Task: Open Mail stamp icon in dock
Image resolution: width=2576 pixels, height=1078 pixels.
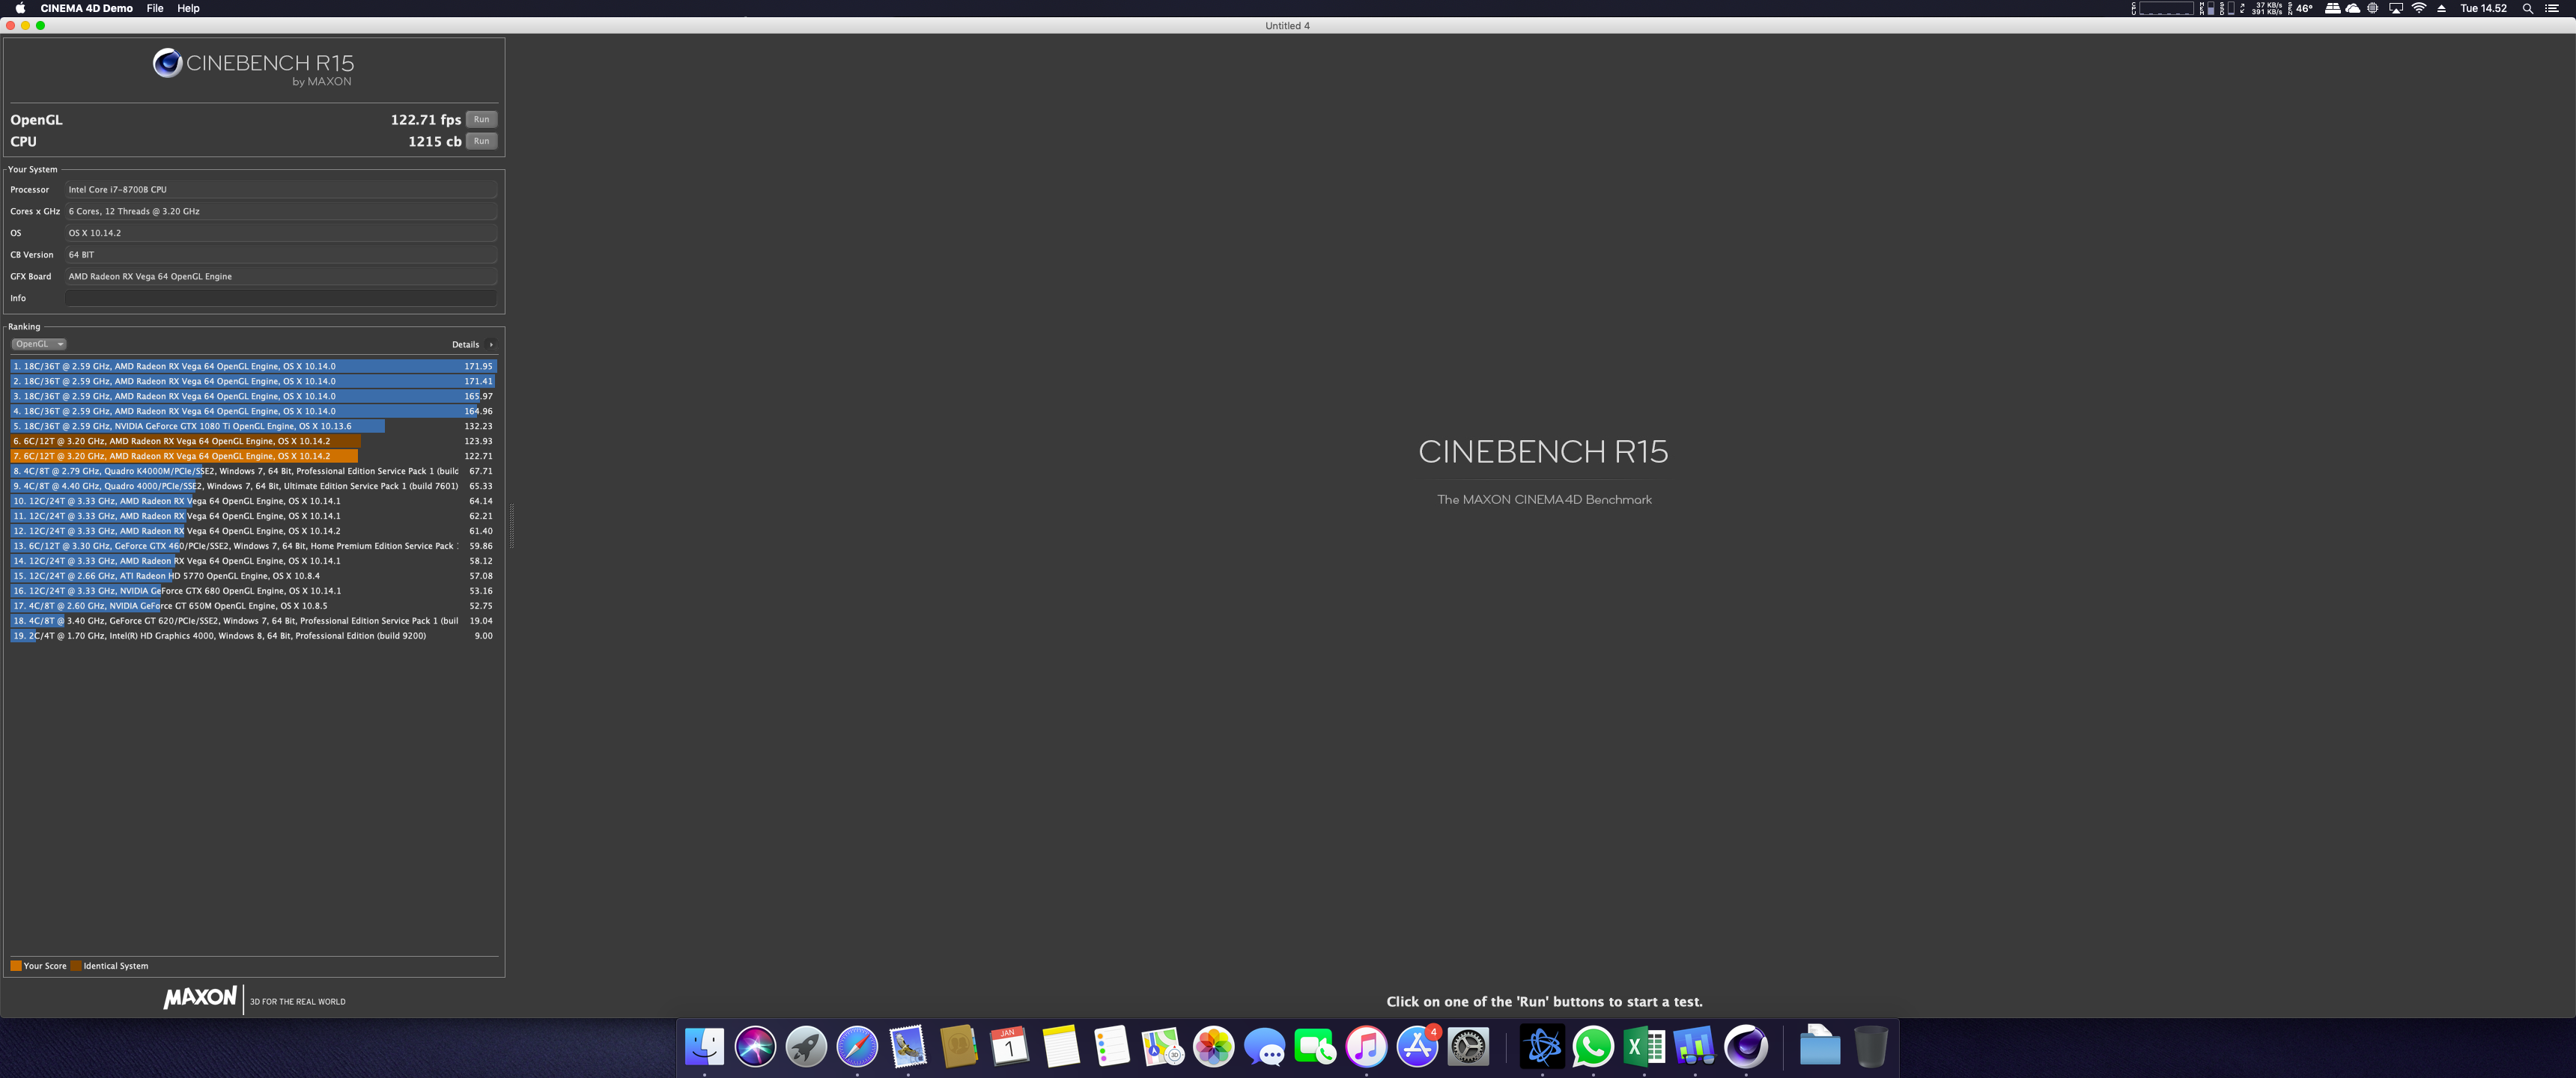Action: coord(908,1047)
